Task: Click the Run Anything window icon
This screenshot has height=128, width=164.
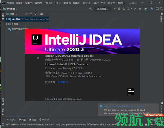Action: (157, 9)
